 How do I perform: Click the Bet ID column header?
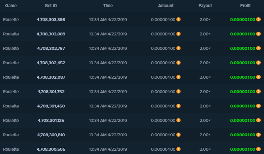click(x=51, y=5)
